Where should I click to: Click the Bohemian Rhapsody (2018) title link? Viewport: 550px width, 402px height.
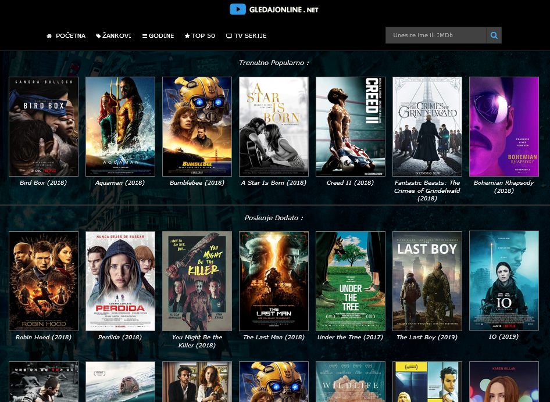[x=503, y=186]
